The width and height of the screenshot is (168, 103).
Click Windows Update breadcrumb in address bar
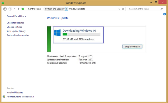click(x=77, y=9)
